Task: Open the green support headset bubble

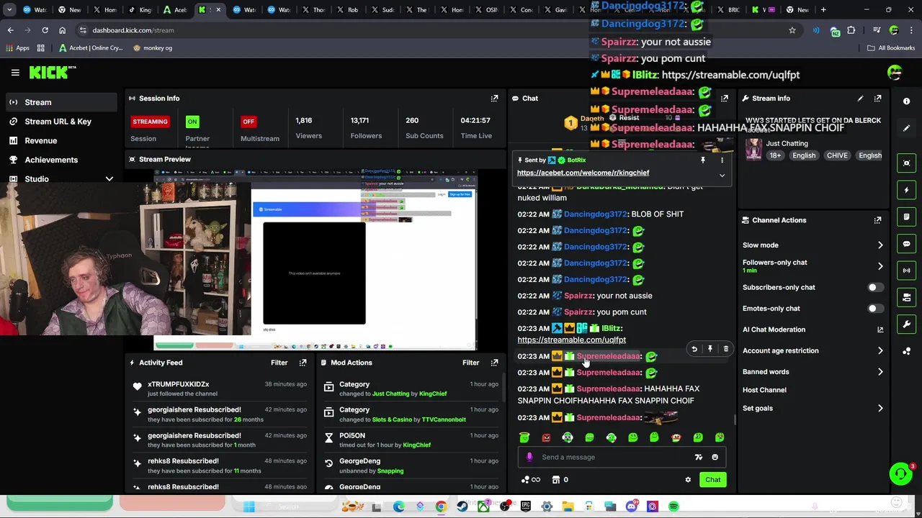Action: click(x=900, y=473)
